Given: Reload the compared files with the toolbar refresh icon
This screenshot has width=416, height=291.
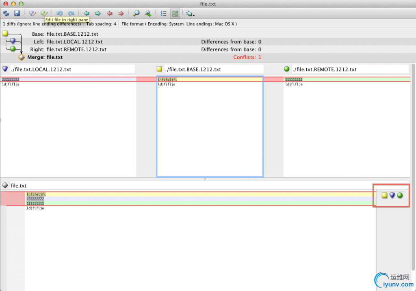Looking at the screenshot, I should pyautogui.click(x=6, y=13).
